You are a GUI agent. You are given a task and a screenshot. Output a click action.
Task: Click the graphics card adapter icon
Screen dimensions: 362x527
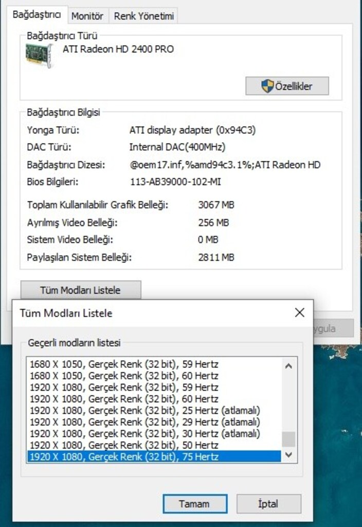pos(39,56)
